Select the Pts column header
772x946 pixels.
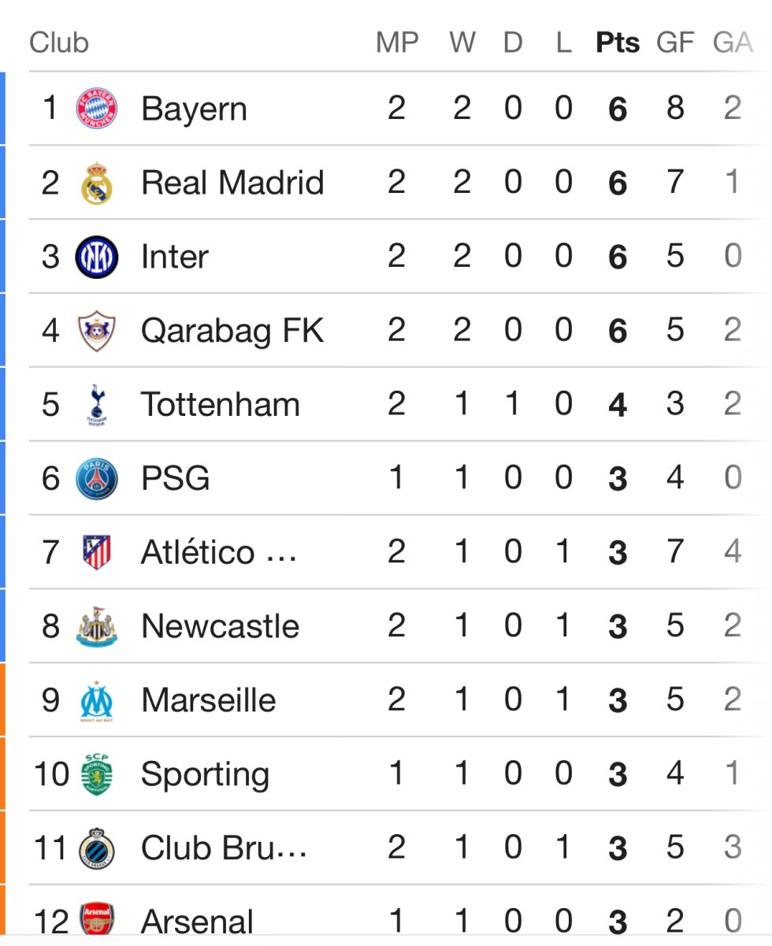(x=618, y=43)
